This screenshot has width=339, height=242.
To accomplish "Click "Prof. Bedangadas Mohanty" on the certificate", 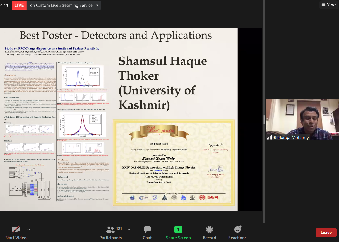I will click(215, 150).
